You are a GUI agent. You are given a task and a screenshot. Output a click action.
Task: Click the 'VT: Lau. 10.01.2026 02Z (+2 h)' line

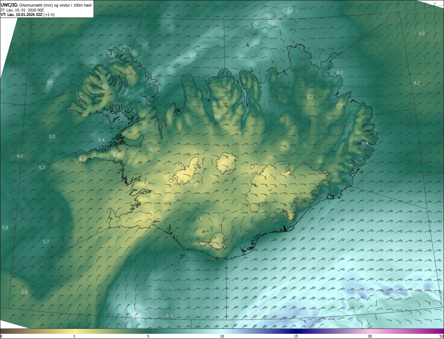pos(28,15)
